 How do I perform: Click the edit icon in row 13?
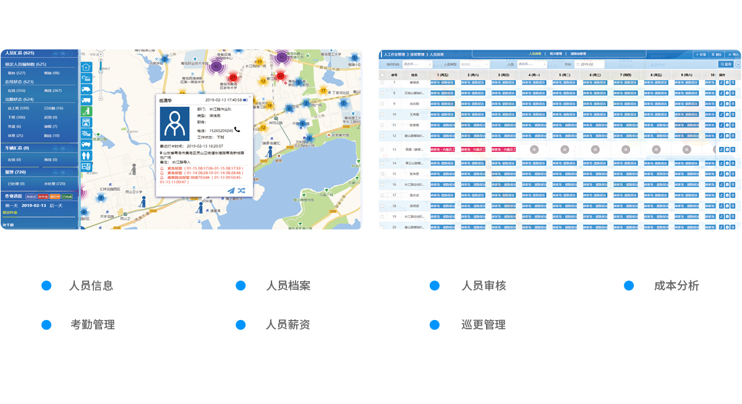[722, 149]
